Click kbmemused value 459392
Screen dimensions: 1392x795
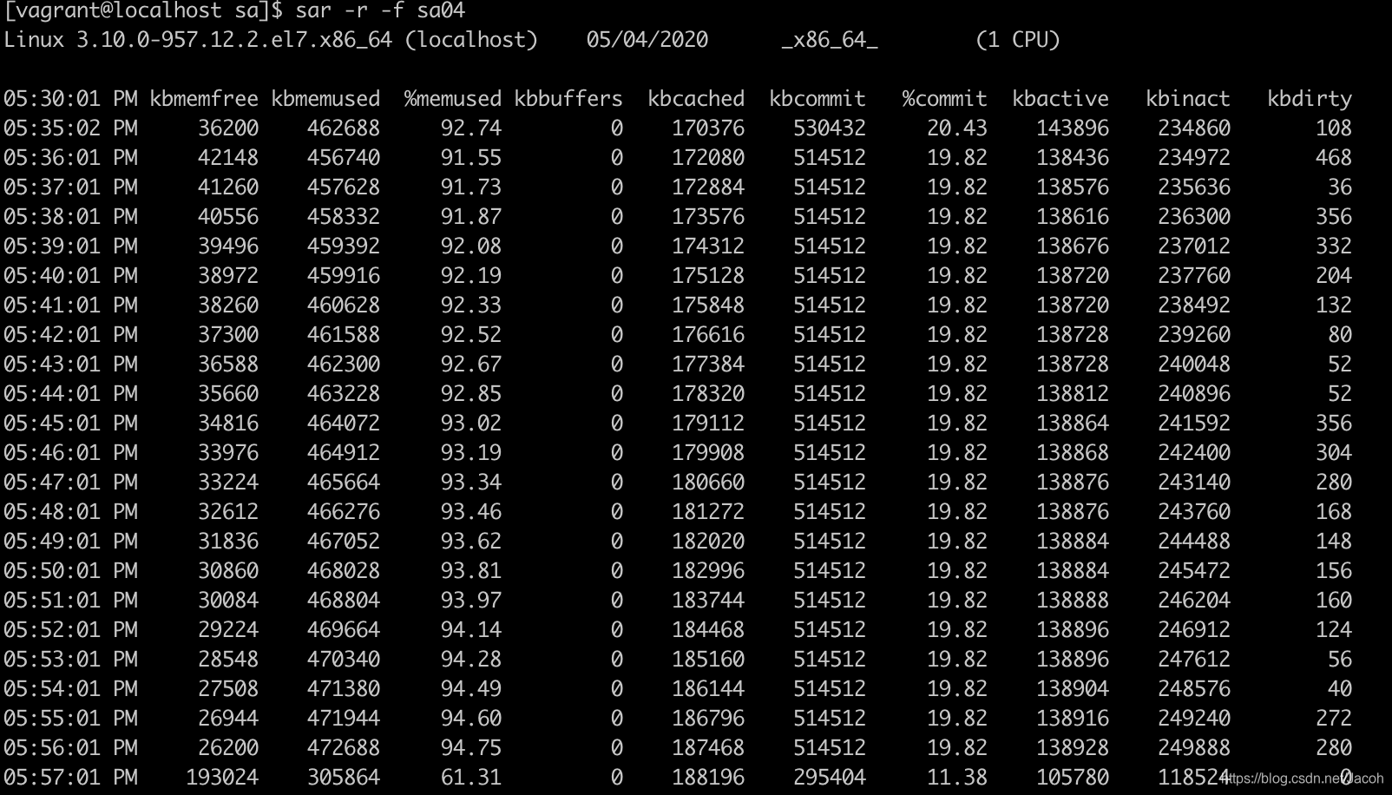344,246
